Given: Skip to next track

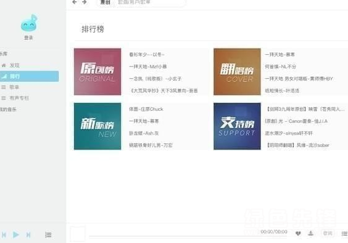Looking at the screenshot, I should (28, 234).
